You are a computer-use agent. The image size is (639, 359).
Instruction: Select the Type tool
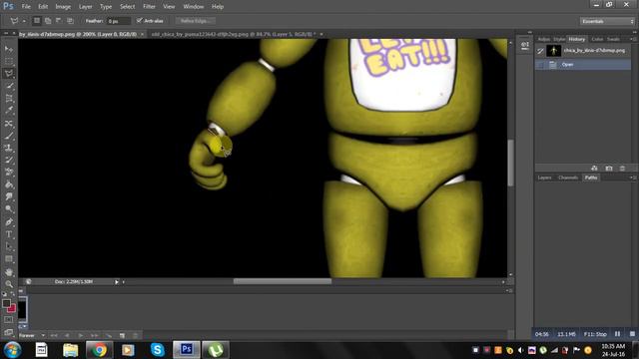click(x=9, y=234)
